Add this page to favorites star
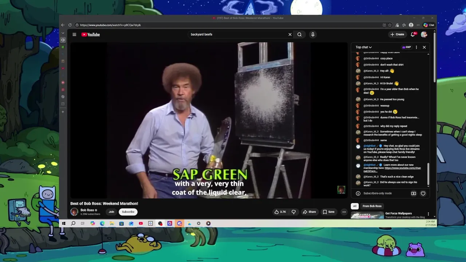This screenshot has height=262, width=466. pos(390,25)
